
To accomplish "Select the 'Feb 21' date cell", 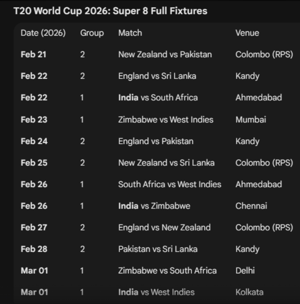I will coord(33,54).
